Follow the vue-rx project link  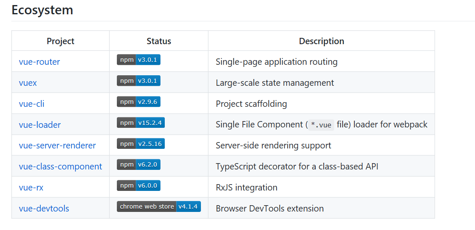[x=31, y=188]
